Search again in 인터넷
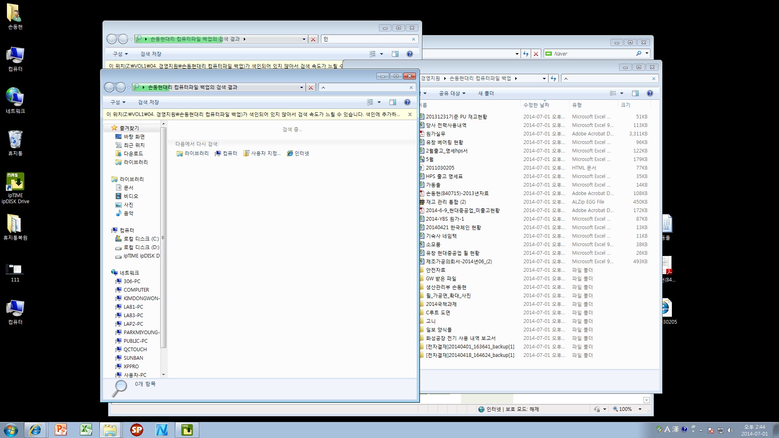Screen dimensions: 779x438 tap(298, 153)
